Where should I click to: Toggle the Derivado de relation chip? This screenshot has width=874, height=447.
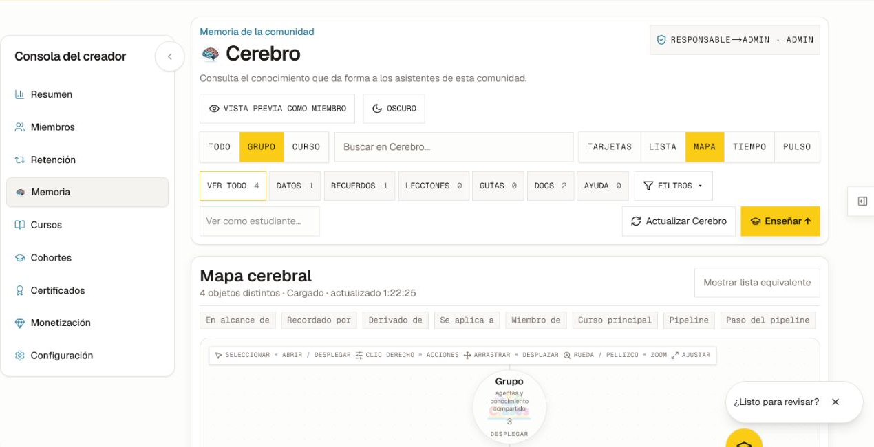(396, 320)
